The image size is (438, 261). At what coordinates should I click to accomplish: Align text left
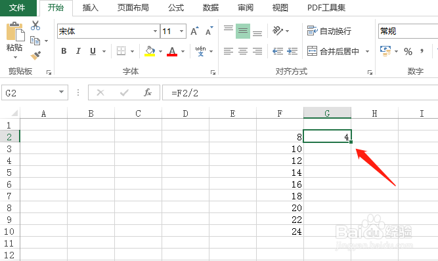point(229,51)
